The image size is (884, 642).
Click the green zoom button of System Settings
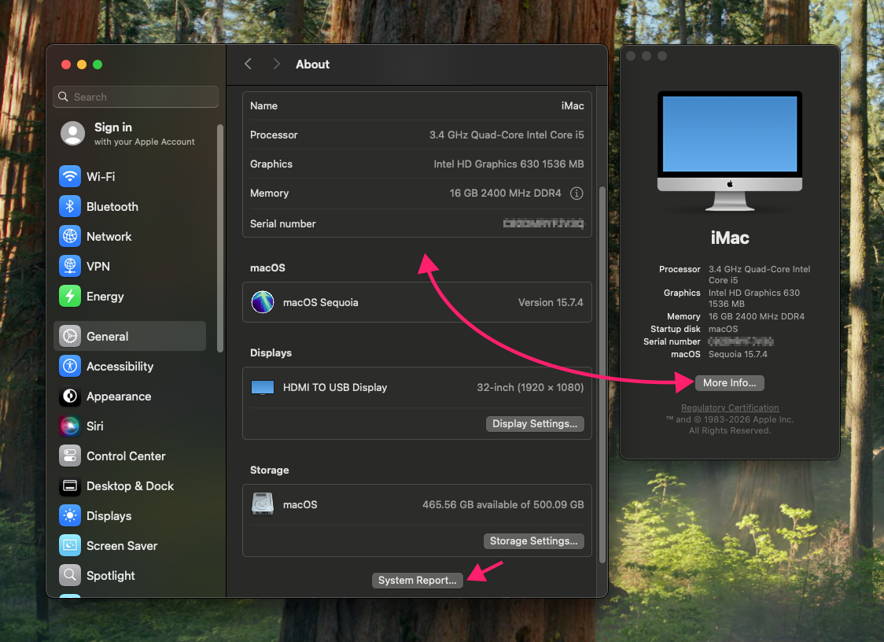98,65
